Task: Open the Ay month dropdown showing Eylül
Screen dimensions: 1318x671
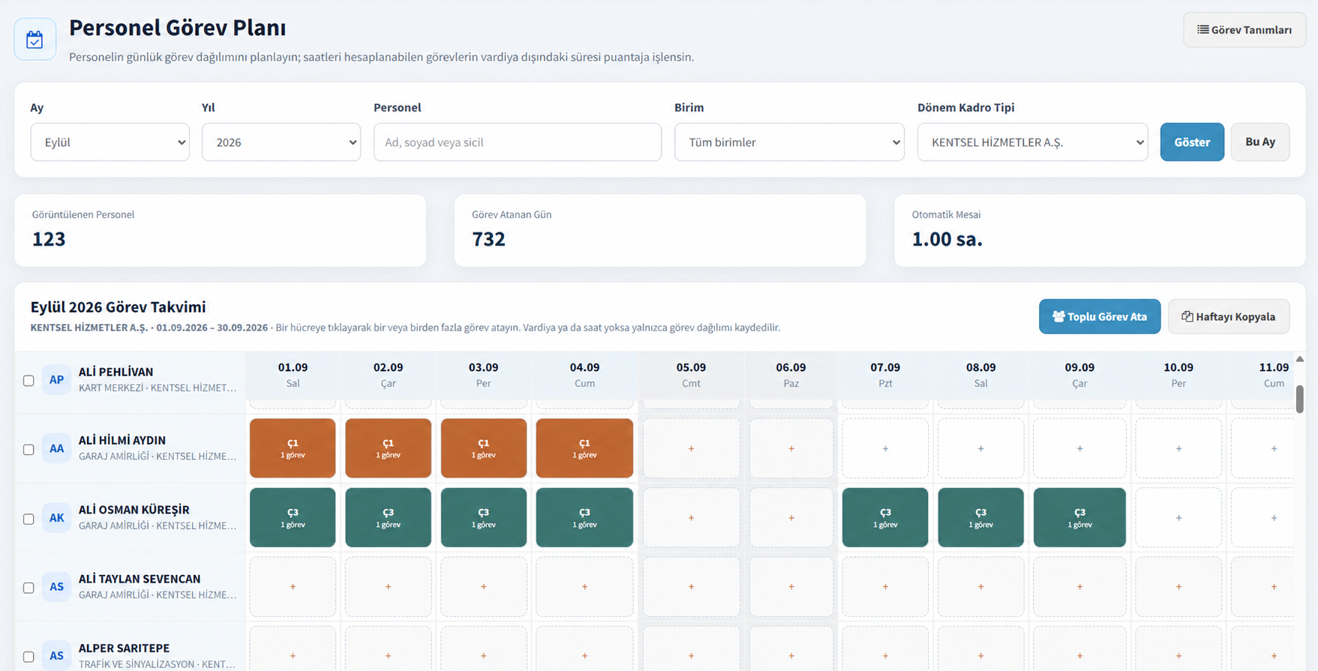Action: (x=110, y=142)
